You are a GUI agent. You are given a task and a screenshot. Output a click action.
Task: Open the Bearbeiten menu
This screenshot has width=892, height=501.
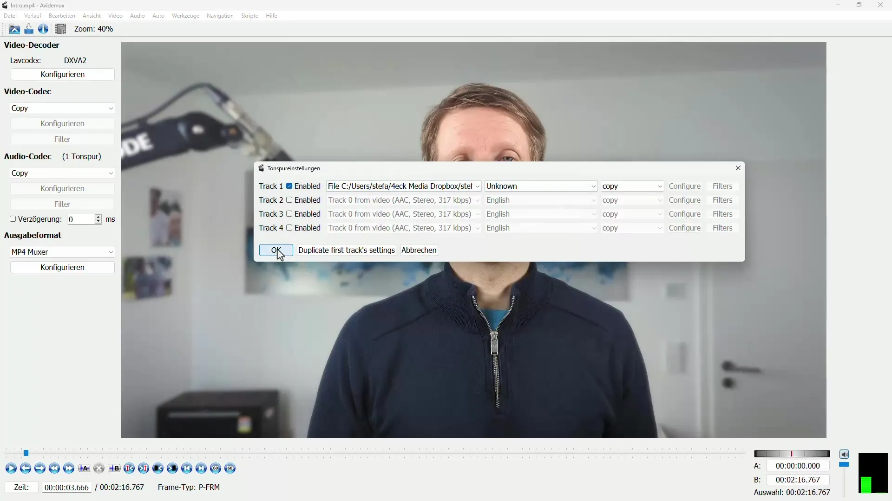point(62,16)
